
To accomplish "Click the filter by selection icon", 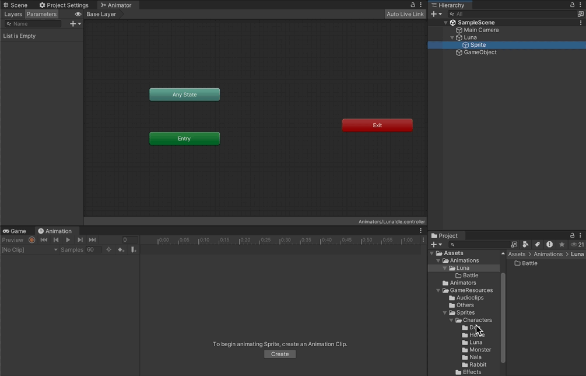I will pyautogui.click(x=109, y=249).
